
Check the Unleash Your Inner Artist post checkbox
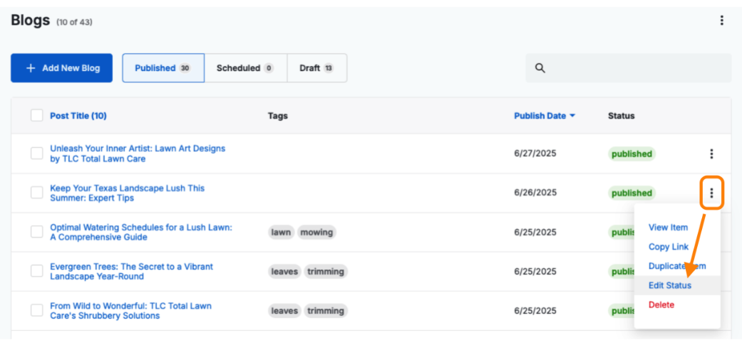[x=37, y=154]
